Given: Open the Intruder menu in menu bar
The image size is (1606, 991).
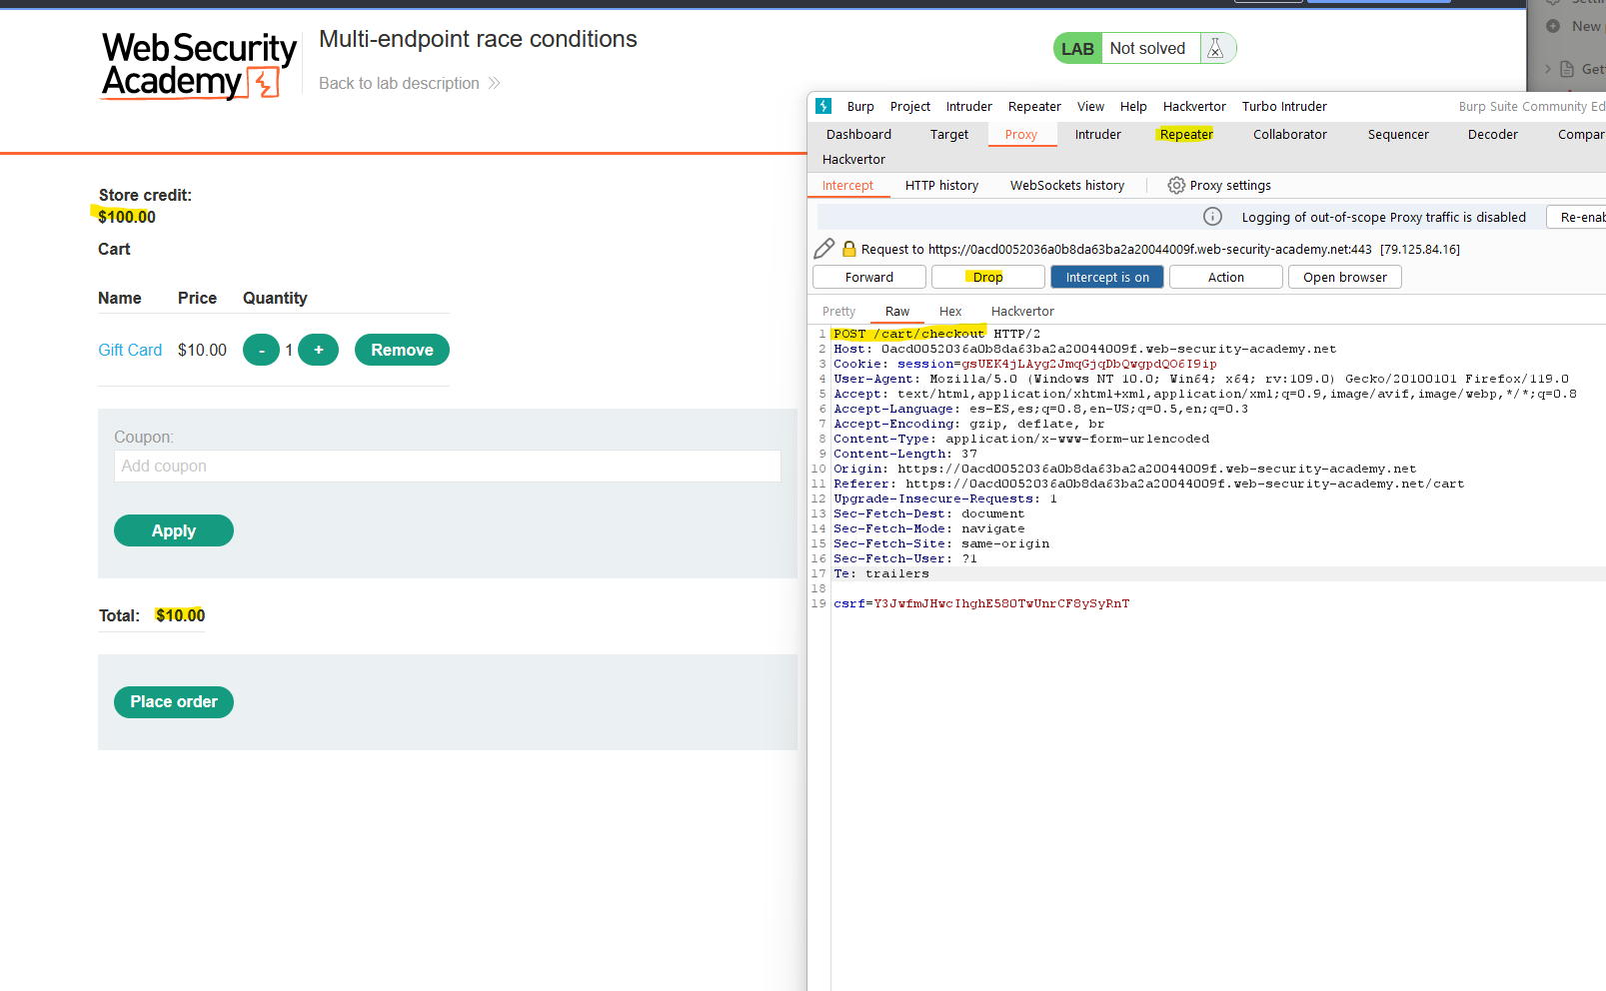Looking at the screenshot, I should pos(969,107).
